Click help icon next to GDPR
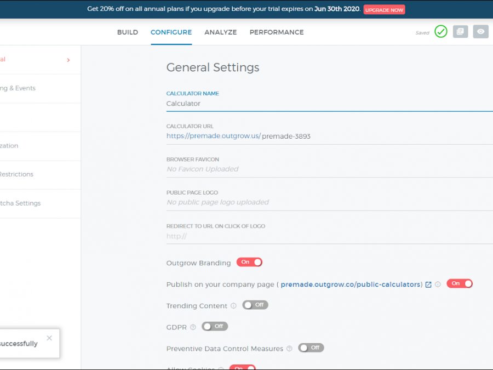Screen dimensions: 493x370 pos(193,327)
